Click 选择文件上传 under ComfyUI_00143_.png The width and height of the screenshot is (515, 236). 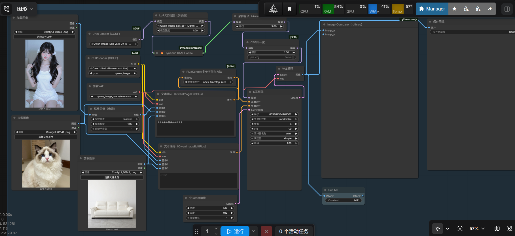tap(44, 37)
